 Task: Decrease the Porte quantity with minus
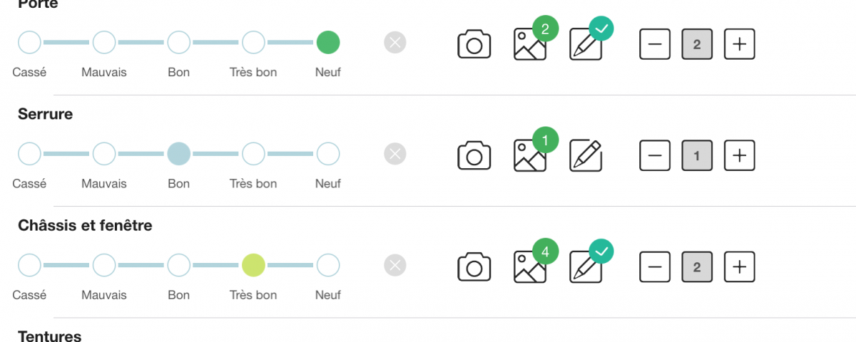655,44
